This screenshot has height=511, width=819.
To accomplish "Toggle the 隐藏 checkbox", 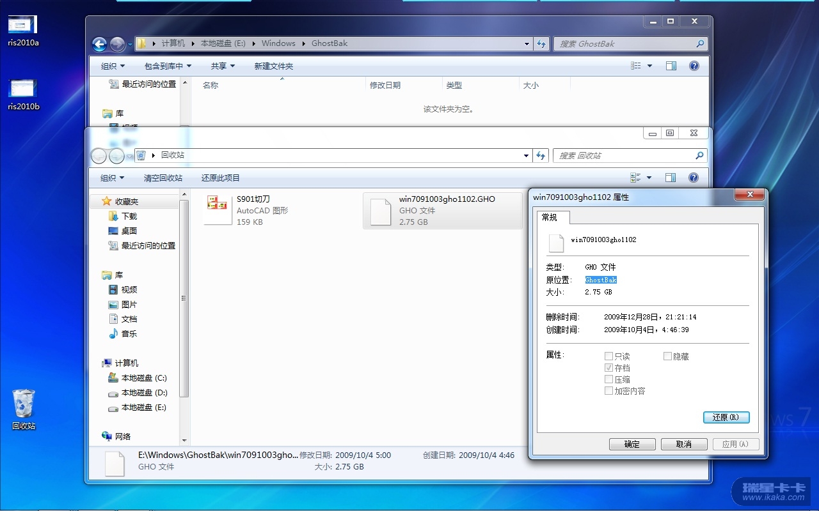I will 667,356.
